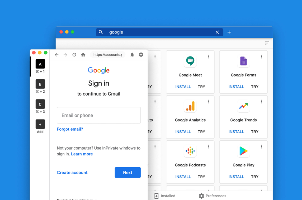Open Google Meet card options menu
The width and height of the screenshot is (302, 200).
pos(208,56)
